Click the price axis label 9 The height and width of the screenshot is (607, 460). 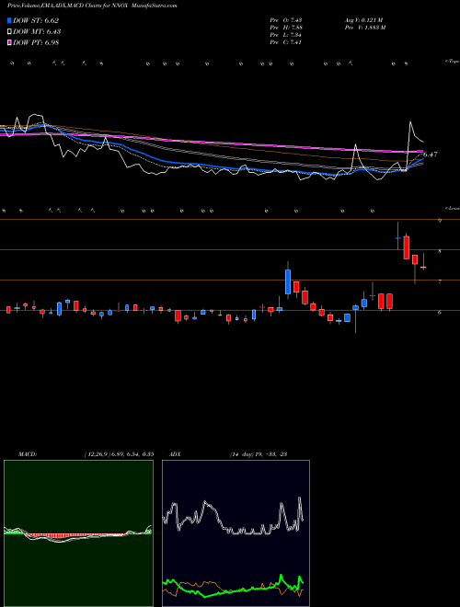(440, 221)
